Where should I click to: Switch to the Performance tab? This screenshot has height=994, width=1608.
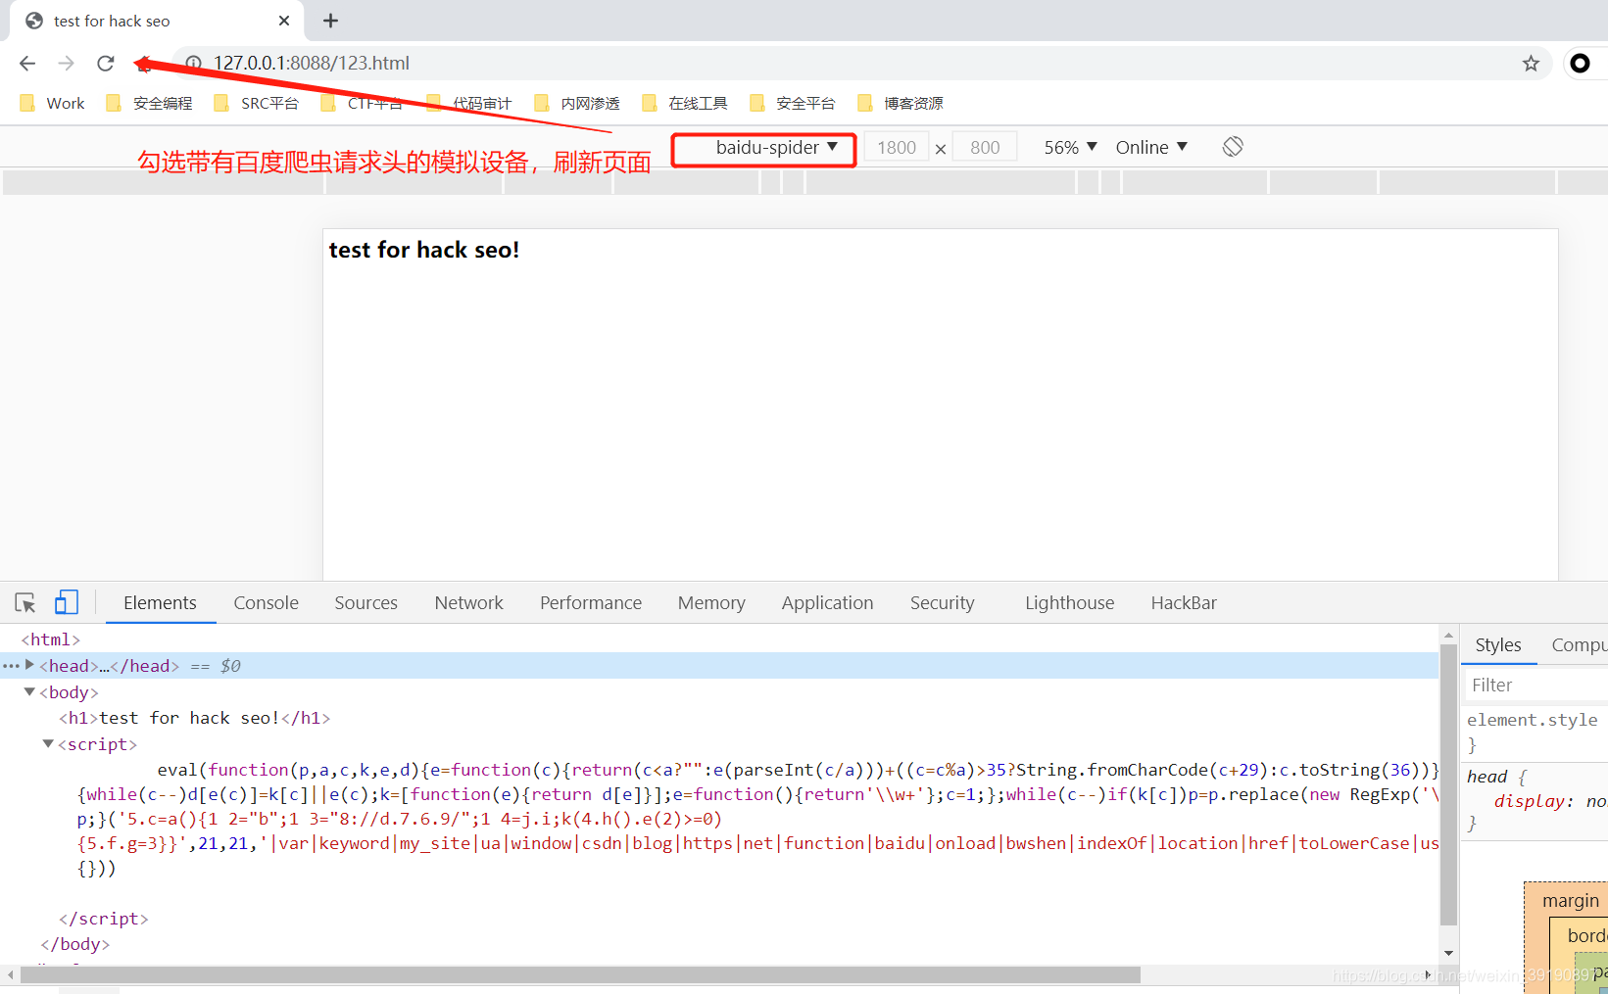click(591, 603)
